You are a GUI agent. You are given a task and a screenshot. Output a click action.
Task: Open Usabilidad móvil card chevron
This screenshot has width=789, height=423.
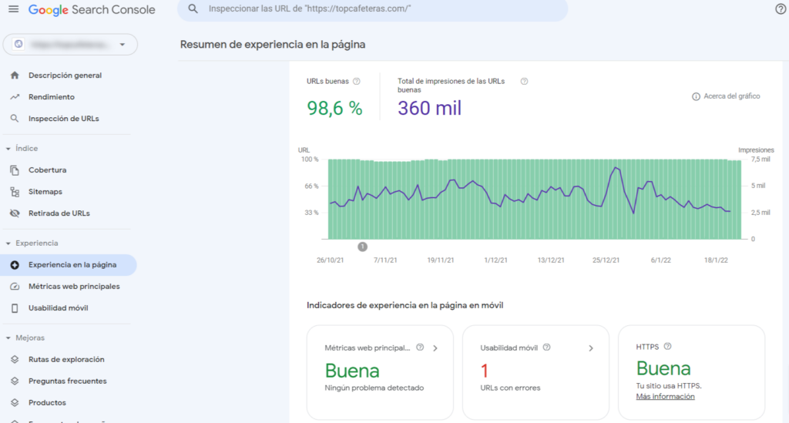coord(591,348)
